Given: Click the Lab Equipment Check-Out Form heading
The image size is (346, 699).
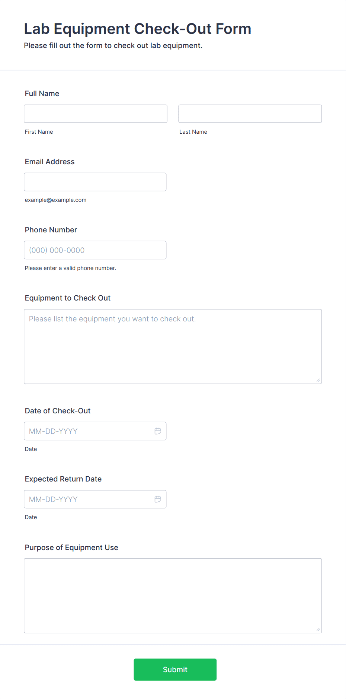Looking at the screenshot, I should coord(138,29).
